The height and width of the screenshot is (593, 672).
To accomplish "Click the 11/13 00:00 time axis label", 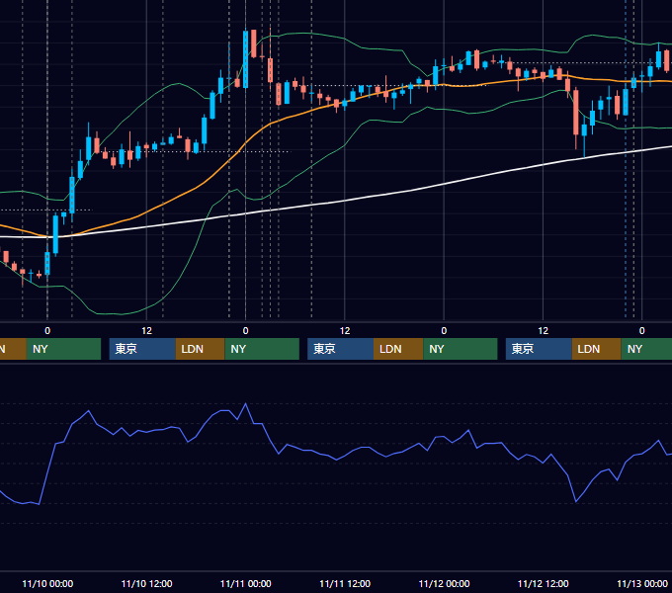I will click(642, 583).
